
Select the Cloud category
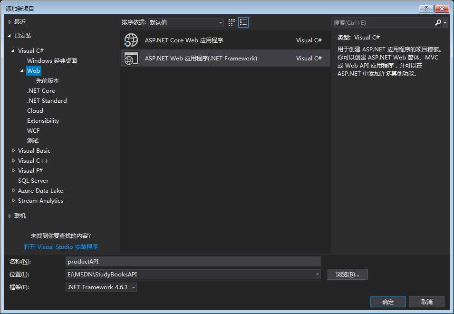pos(35,111)
